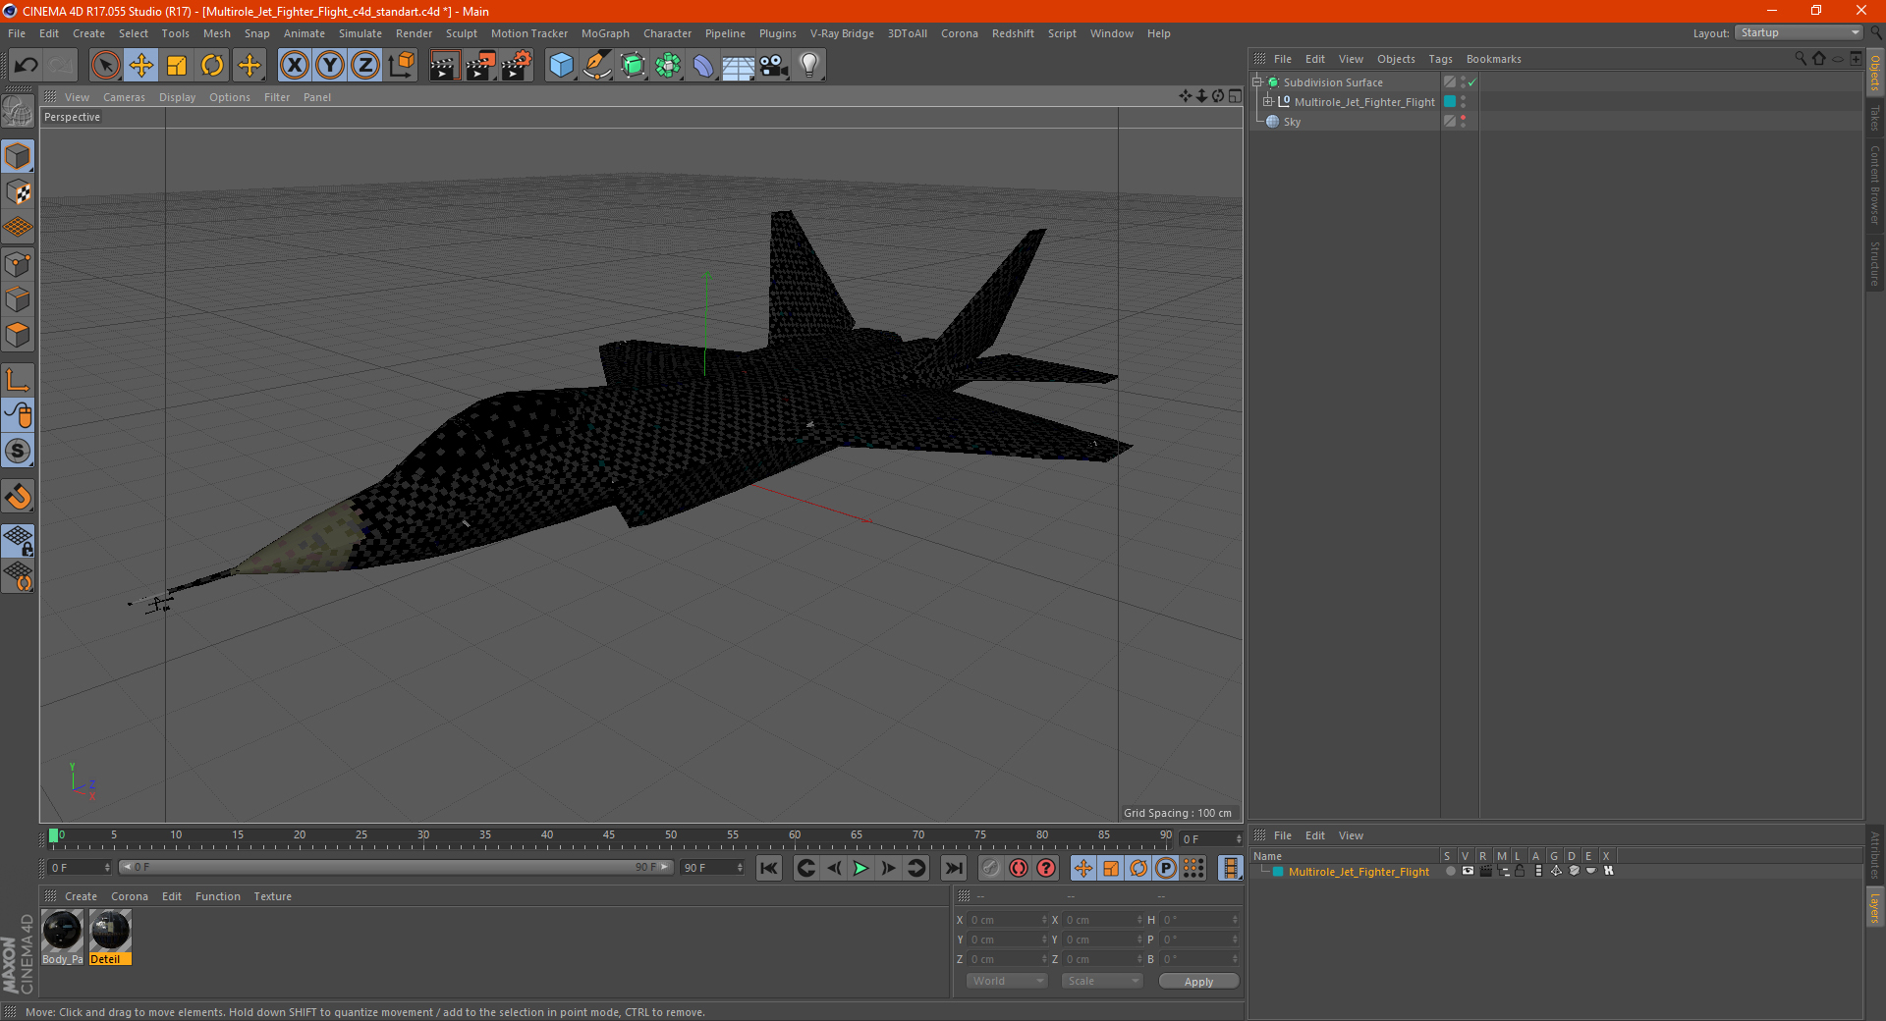Select the Sky object
Viewport: 1886px width, 1021px height.
pos(1292,122)
